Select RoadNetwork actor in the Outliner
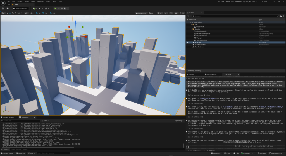Viewport: 286px width, 156px height. [x=199, y=47]
